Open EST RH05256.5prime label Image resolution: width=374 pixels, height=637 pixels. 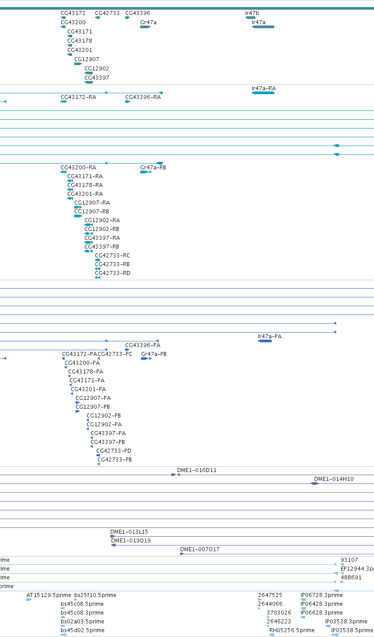click(x=292, y=630)
